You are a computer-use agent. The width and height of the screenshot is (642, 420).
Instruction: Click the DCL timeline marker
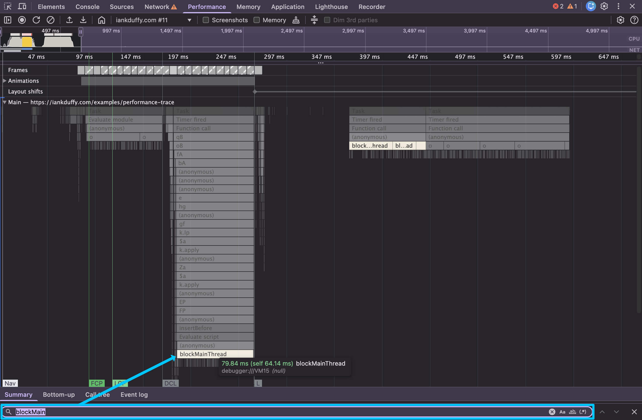point(170,383)
